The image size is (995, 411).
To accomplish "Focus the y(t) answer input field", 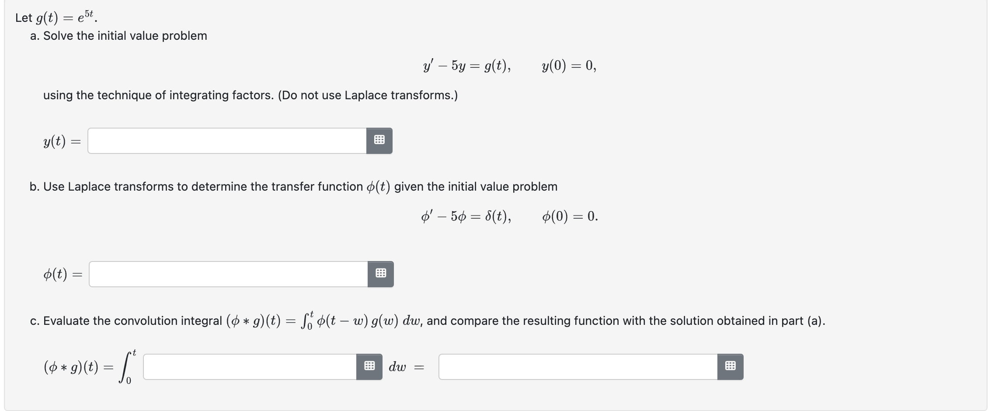I will tap(227, 141).
